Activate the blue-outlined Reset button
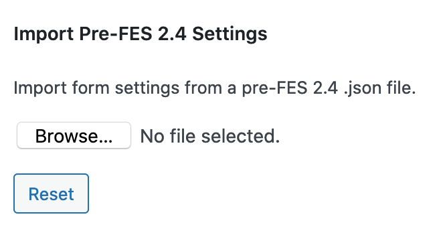Screen dimensions: 443x241 click(x=51, y=193)
